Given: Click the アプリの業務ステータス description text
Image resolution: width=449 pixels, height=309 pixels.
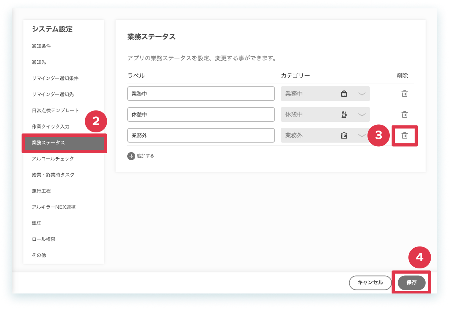Looking at the screenshot, I should [201, 58].
